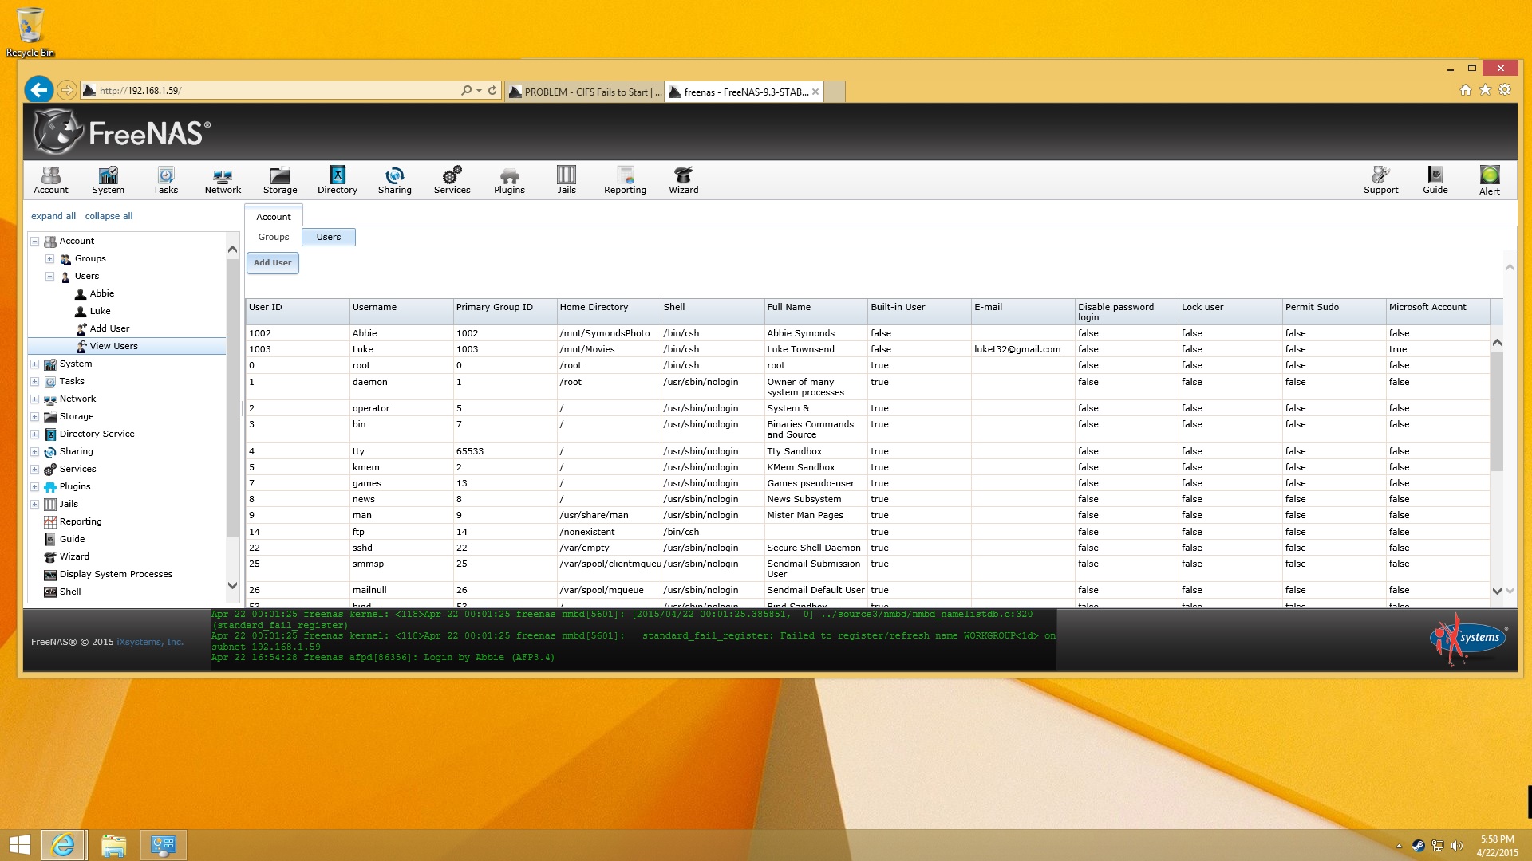Viewport: 1532px width, 861px height.
Task: Expand the Storage tree node
Action: click(x=35, y=416)
